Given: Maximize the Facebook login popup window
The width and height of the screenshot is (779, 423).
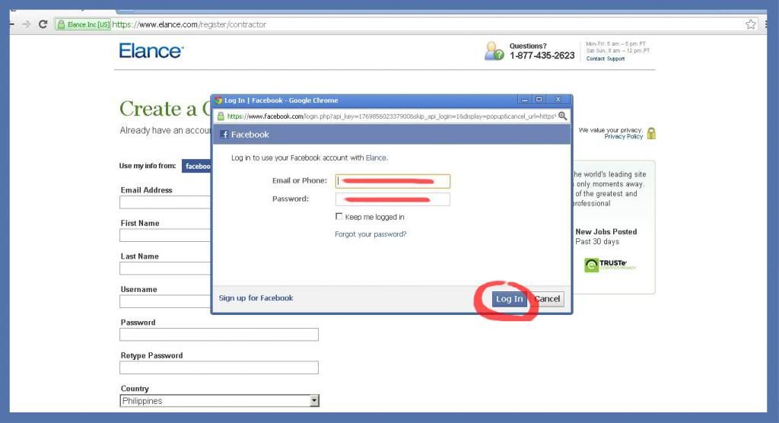Looking at the screenshot, I should (539, 100).
